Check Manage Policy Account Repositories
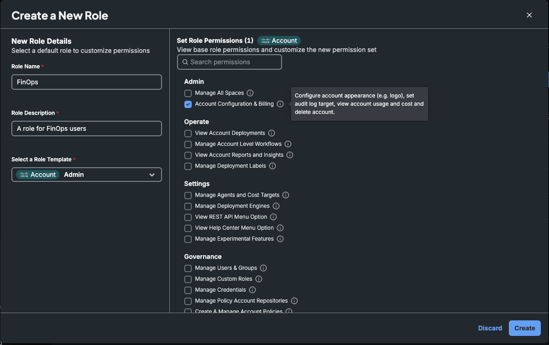 188,301
